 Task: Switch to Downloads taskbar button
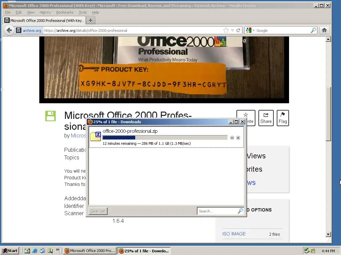pyautogui.click(x=144, y=251)
